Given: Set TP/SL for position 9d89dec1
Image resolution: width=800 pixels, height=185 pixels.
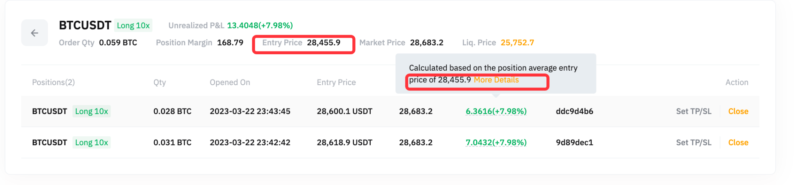Looking at the screenshot, I should pyautogui.click(x=693, y=142).
